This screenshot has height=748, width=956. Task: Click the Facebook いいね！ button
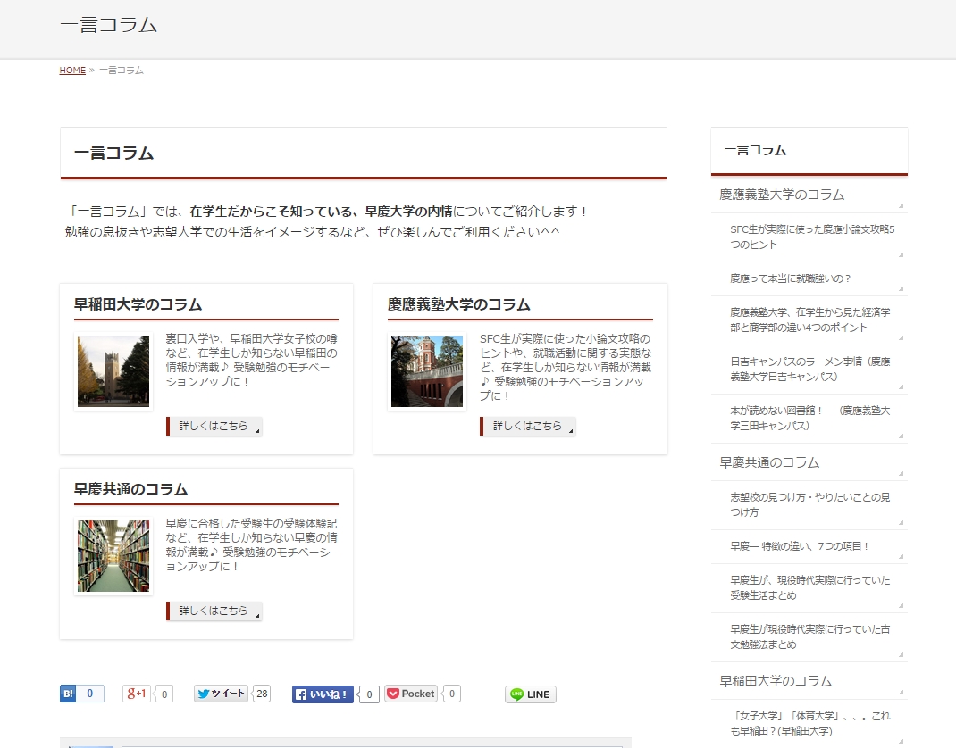click(323, 694)
